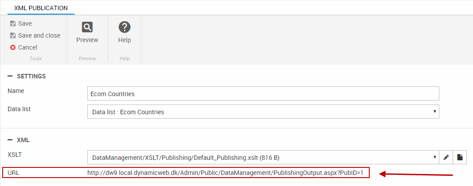Click the Help label under the icon
The height and width of the screenshot is (186, 473).
pyautogui.click(x=125, y=40)
